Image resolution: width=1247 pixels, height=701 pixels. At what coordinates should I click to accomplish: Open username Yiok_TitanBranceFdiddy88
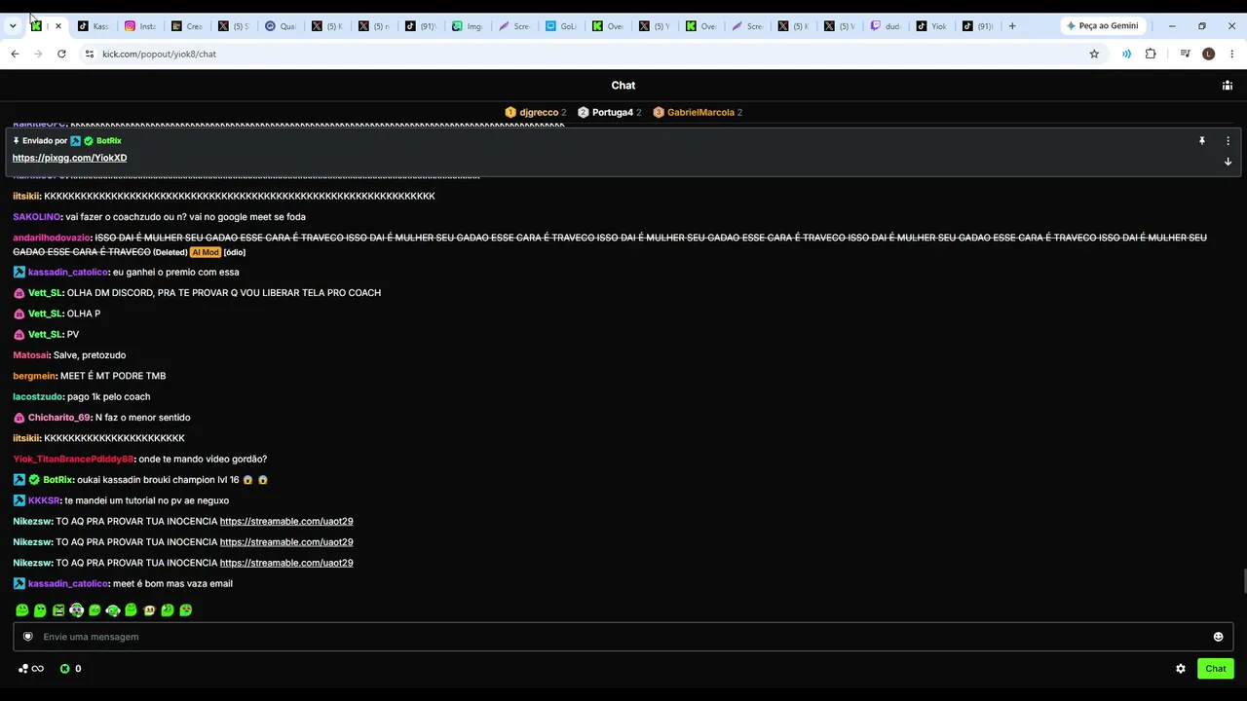coord(73,459)
